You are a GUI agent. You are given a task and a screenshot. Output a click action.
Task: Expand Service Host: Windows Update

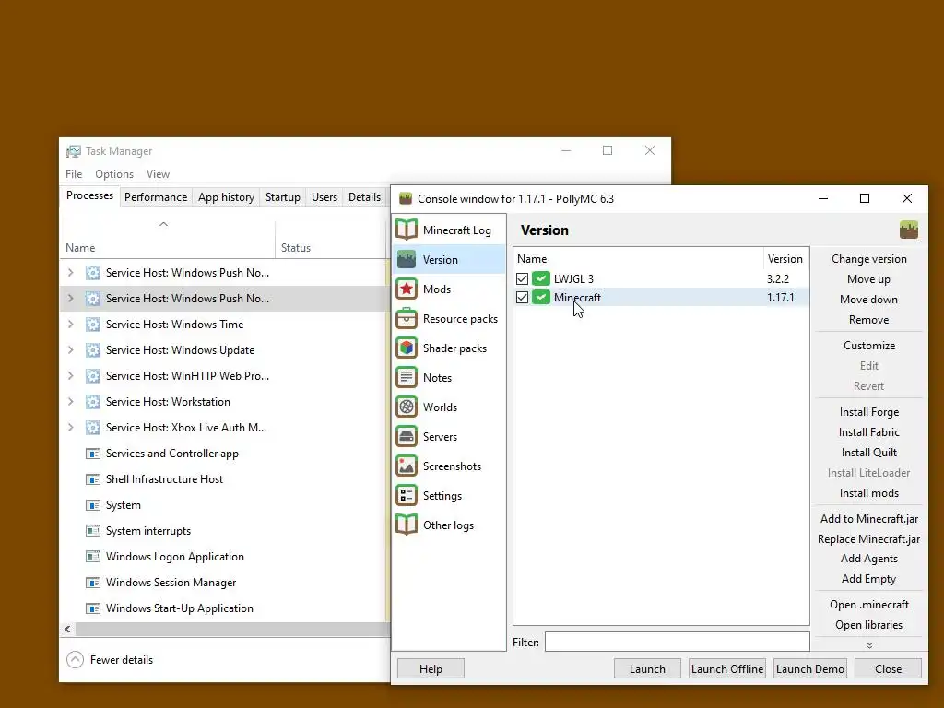point(70,350)
